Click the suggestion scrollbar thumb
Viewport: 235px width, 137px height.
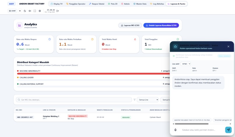pyautogui.click(x=192, y=124)
